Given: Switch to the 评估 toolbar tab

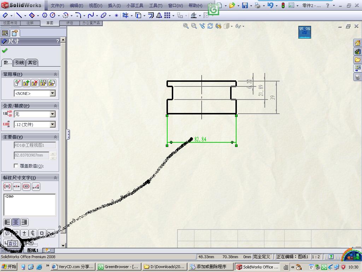Looking at the screenshot, I should pos(70,23).
